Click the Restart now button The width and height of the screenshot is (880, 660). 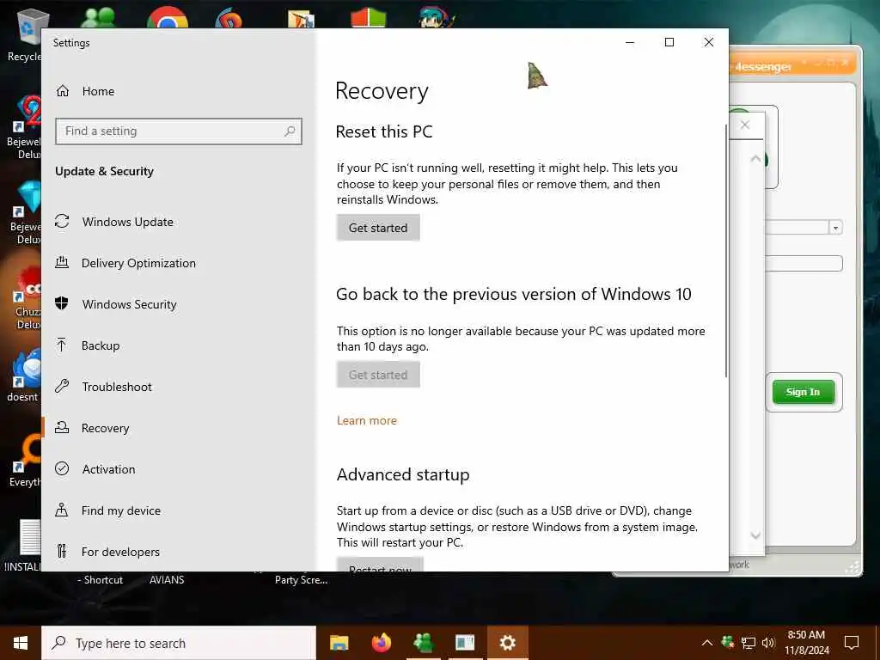point(380,565)
